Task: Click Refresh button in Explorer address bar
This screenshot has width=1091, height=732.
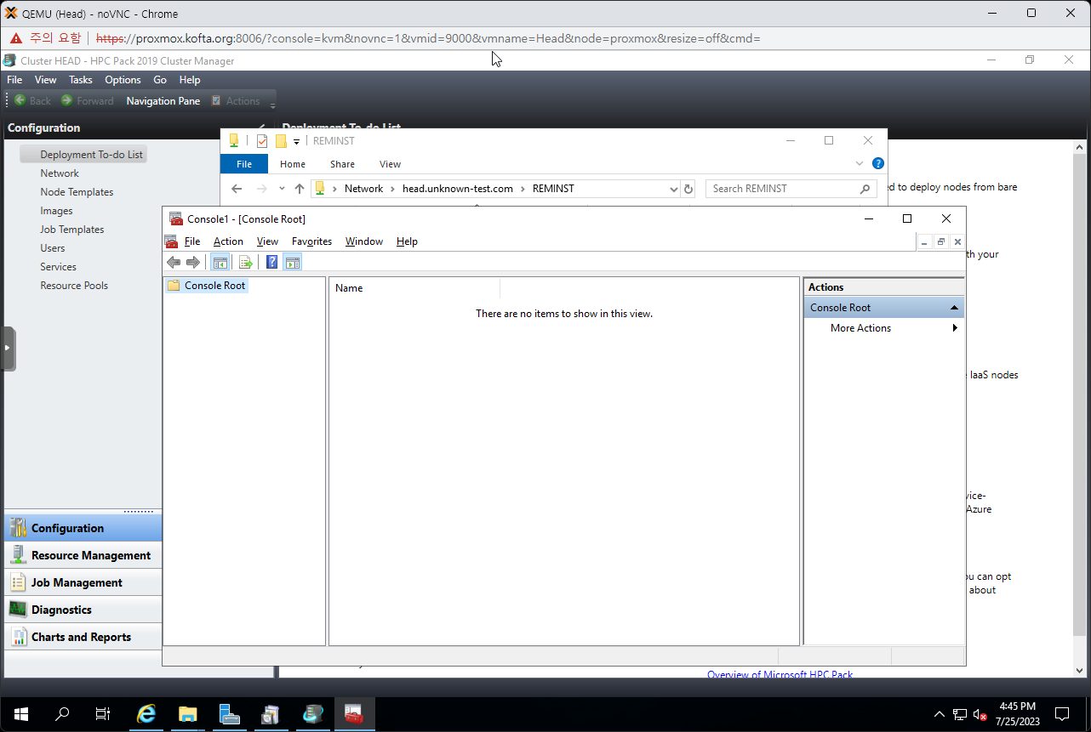Action: pos(688,189)
